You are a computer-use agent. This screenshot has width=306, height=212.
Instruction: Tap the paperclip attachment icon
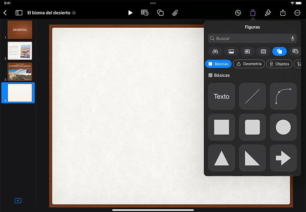[175, 13]
